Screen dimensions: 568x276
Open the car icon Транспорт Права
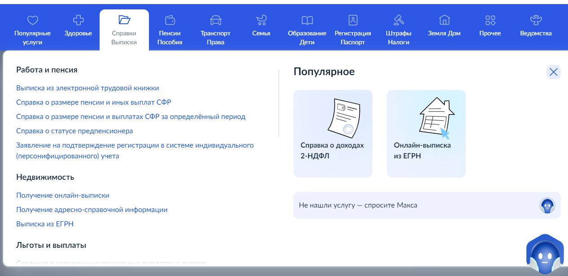pos(215,20)
